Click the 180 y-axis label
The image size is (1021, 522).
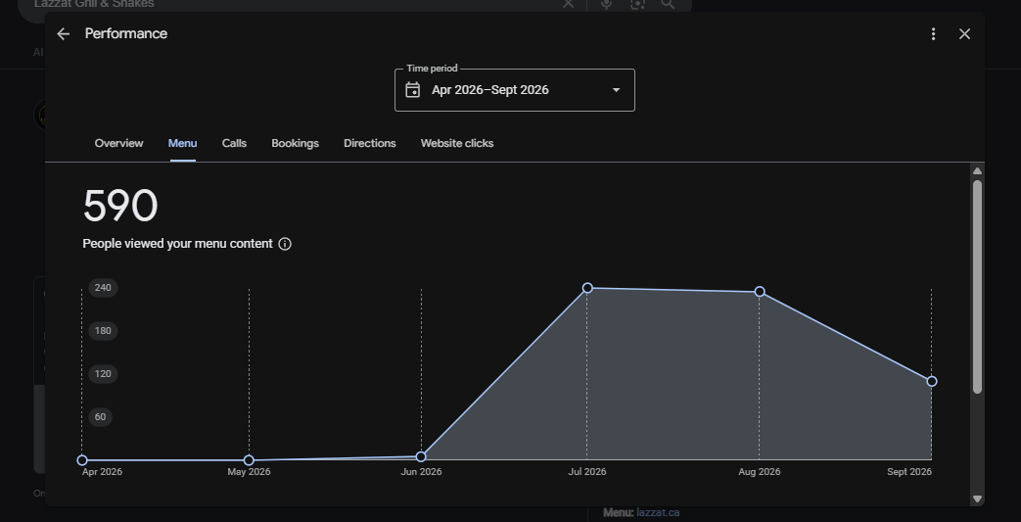[103, 331]
